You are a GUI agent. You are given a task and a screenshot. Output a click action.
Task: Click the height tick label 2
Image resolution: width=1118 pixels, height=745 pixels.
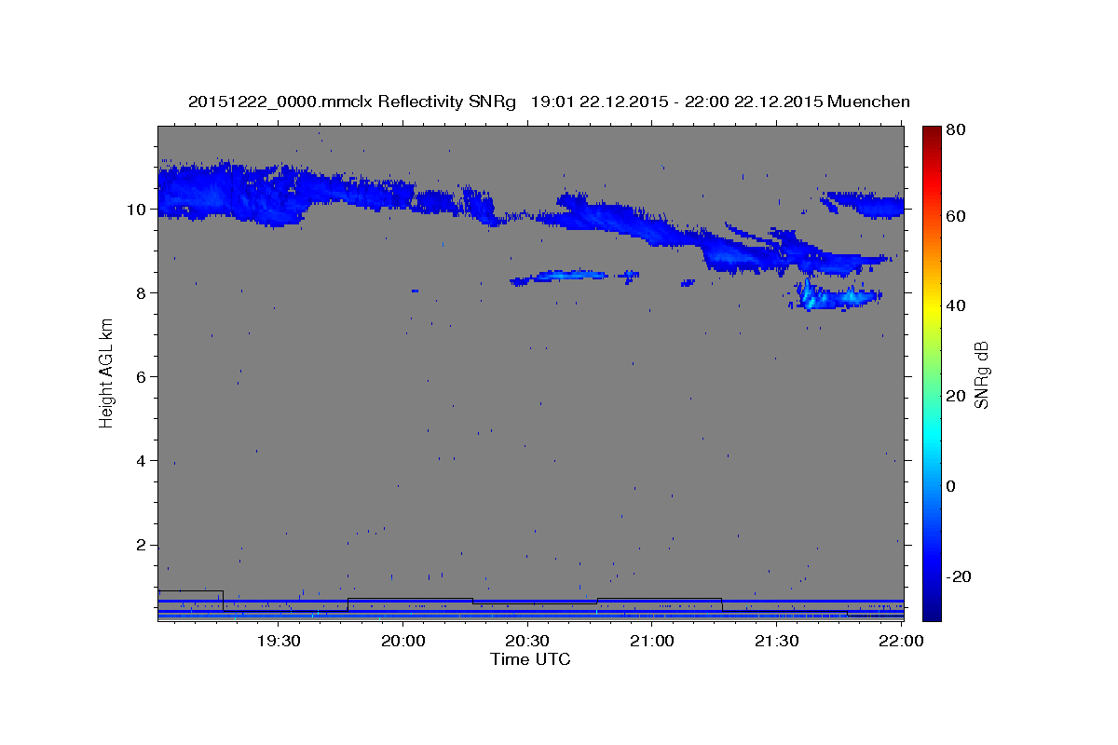pyautogui.click(x=141, y=545)
